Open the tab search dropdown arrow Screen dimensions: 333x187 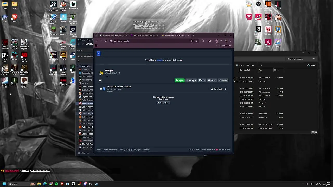(96, 35)
